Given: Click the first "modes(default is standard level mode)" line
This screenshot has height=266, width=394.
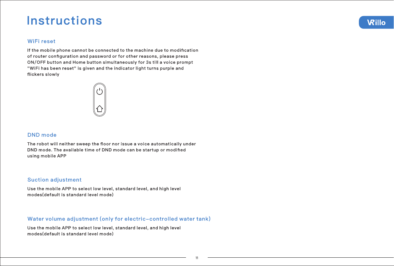Looking at the screenshot, I should click(70, 195).
